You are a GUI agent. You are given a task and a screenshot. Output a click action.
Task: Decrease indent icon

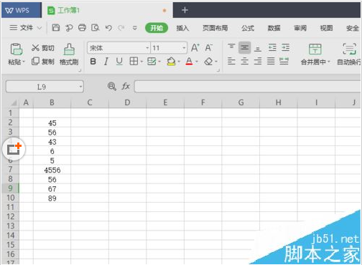(x=272, y=47)
